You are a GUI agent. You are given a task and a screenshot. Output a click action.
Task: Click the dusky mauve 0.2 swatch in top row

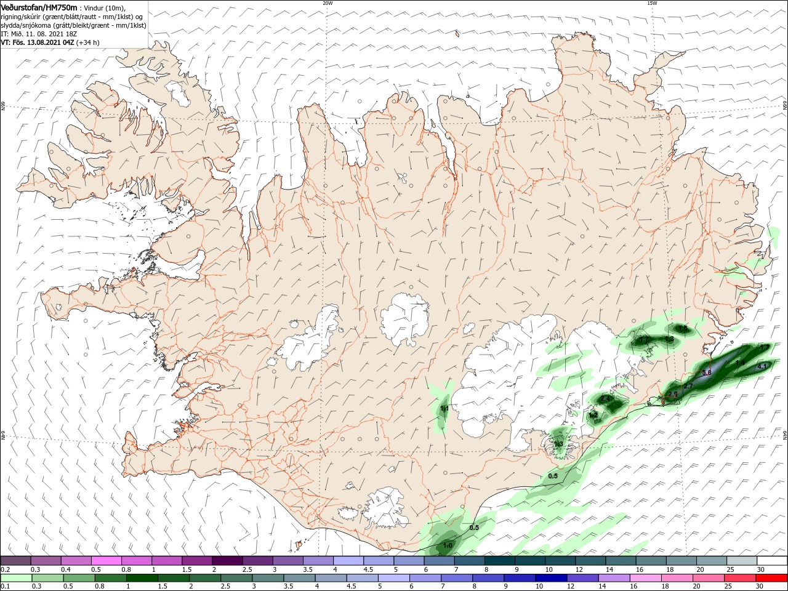point(15,561)
